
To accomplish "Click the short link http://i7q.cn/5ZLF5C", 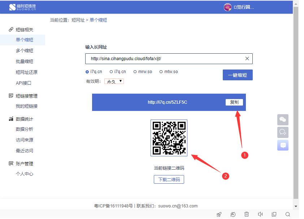I will tap(168, 102).
